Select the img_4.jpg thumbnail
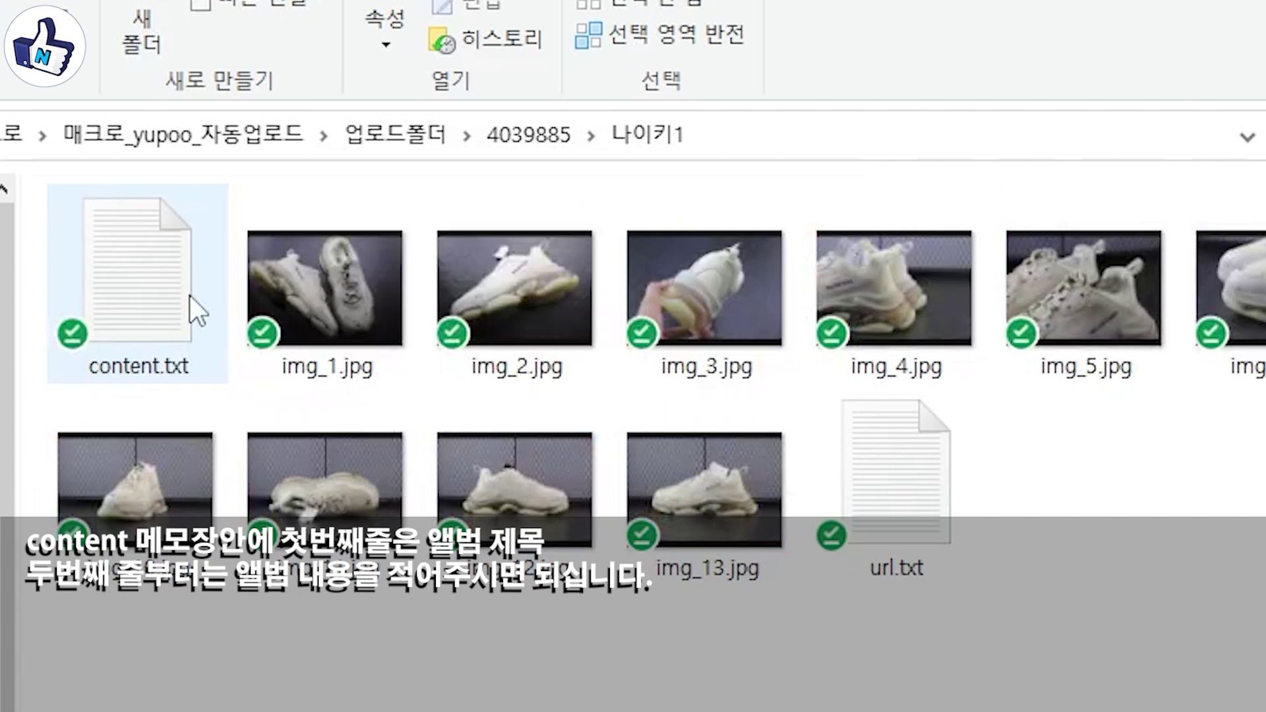 click(x=893, y=287)
